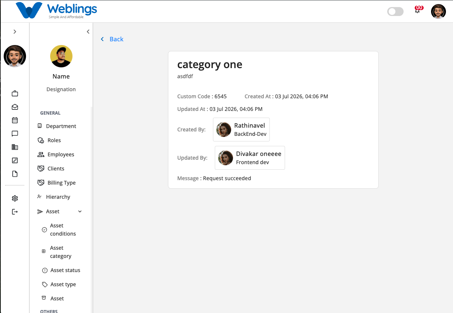Click the Back link
This screenshot has height=313, width=453.
click(x=116, y=39)
